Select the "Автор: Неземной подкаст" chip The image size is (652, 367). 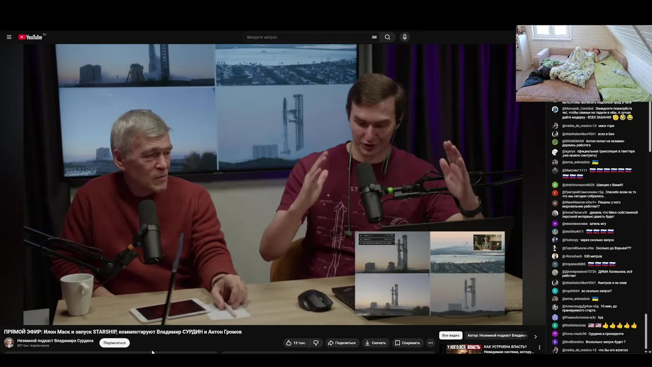497,335
